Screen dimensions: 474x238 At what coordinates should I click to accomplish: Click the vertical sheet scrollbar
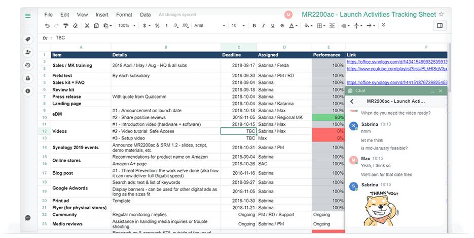tap(450, 68)
